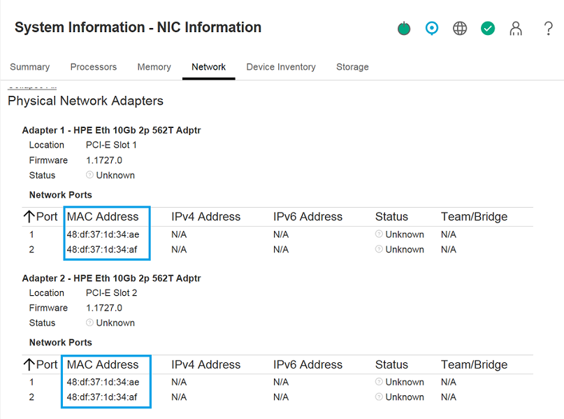Click Adapter 1 MAC Address column header

coord(103,217)
